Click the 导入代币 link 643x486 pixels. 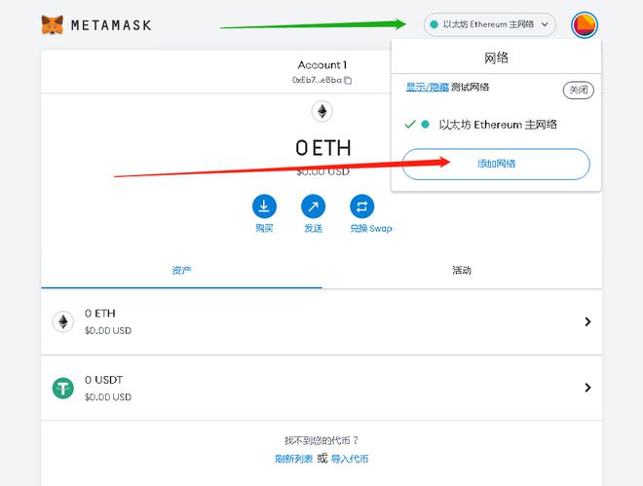coord(350,459)
